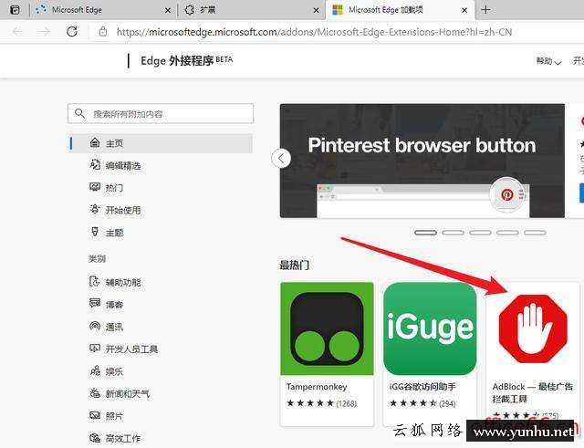Open the 辅助功能 category
Image resolution: width=584 pixels, height=448 pixels.
click(123, 282)
